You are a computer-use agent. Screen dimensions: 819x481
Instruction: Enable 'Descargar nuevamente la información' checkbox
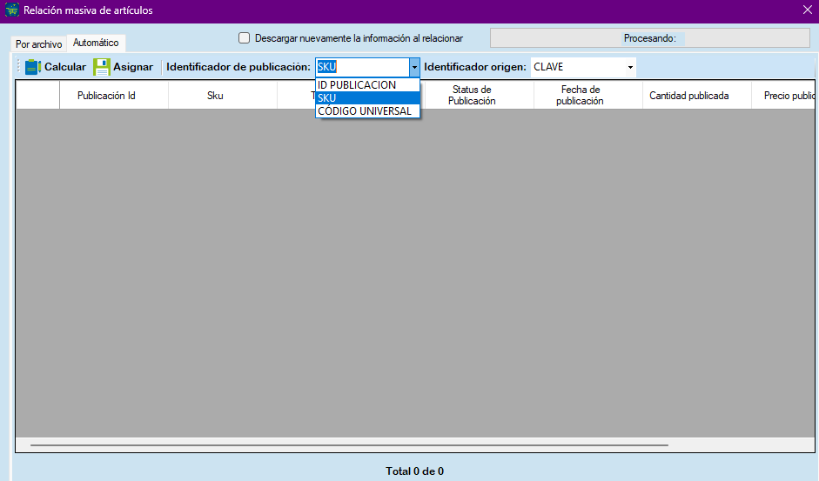coord(245,38)
